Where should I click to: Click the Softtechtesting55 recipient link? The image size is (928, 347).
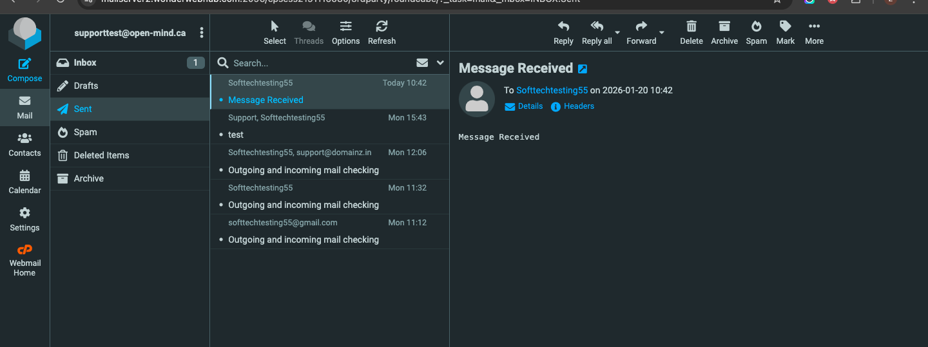click(552, 90)
